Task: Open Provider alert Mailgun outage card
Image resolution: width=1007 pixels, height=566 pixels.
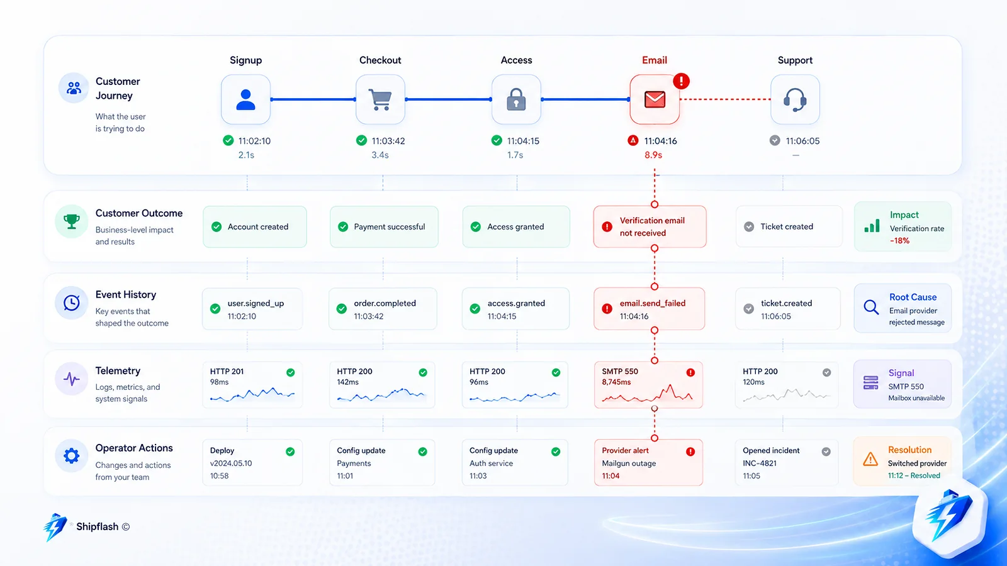Action: 648,462
